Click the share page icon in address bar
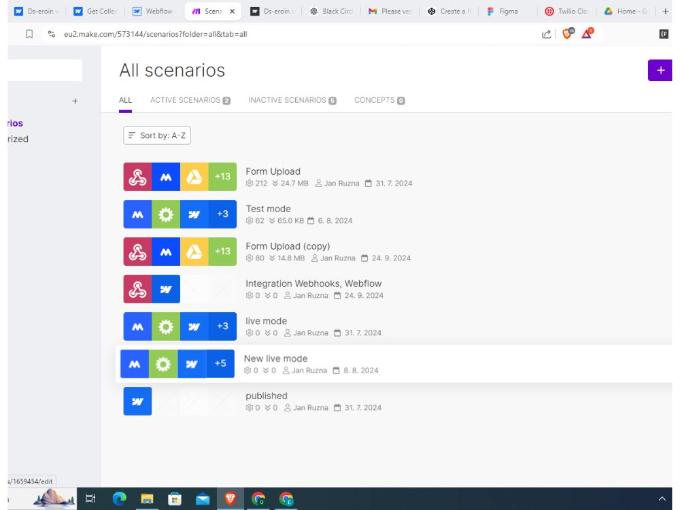 pos(547,34)
